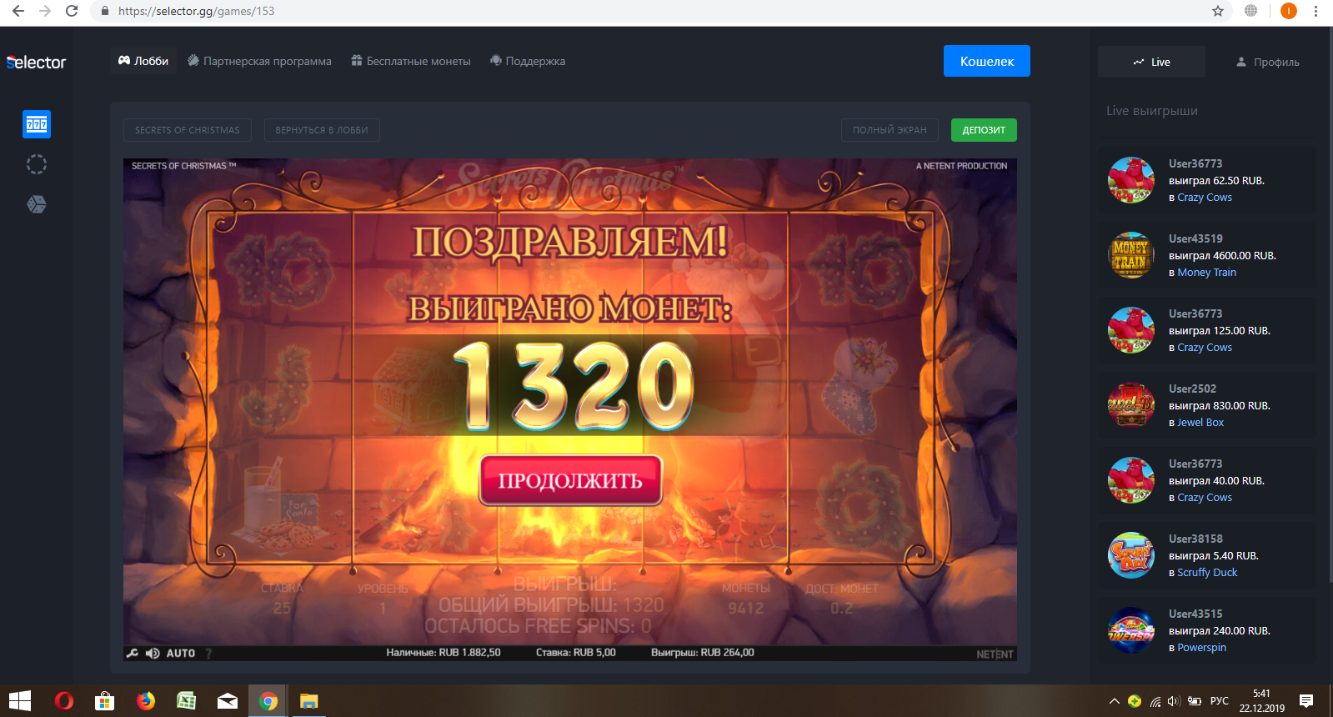Click the ПРОДОЛЖИТЬ button in the game
1333x717 pixels.
click(x=570, y=480)
